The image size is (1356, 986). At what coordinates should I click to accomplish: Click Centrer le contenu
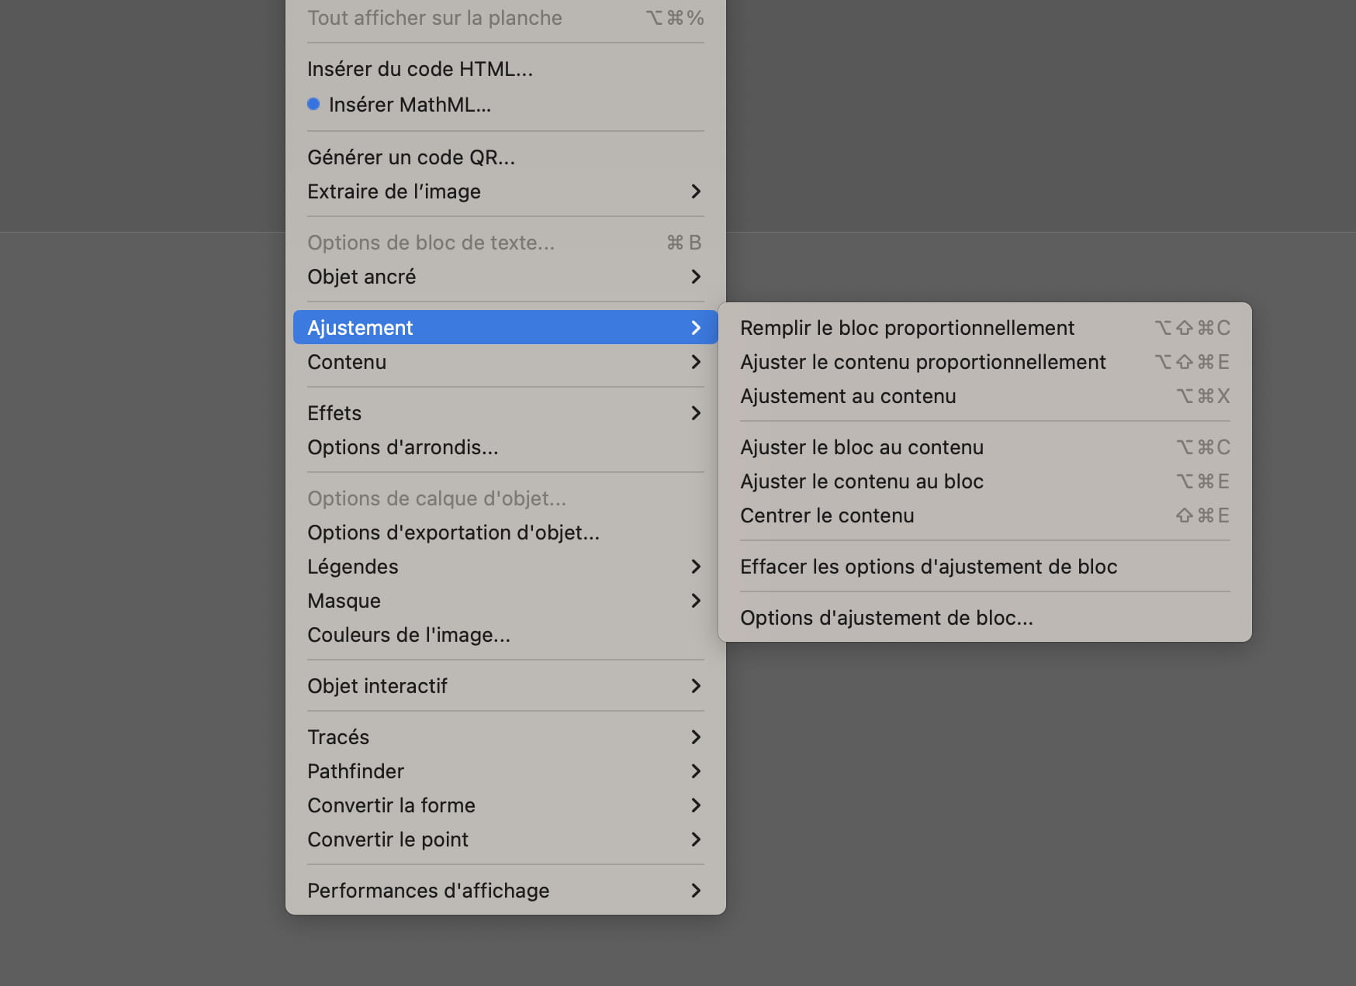click(827, 515)
